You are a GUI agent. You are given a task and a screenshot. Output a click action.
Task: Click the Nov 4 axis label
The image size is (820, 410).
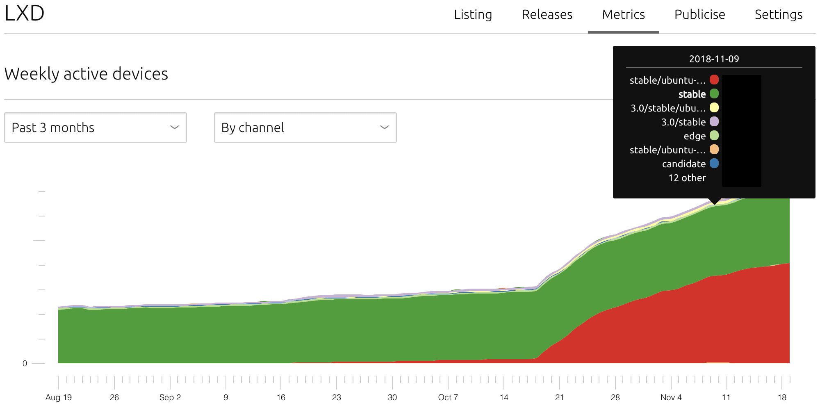tap(671, 397)
